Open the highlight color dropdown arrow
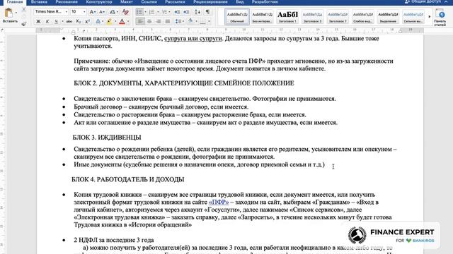Image resolution: width=453 pixels, height=254 pixels. [115, 22]
